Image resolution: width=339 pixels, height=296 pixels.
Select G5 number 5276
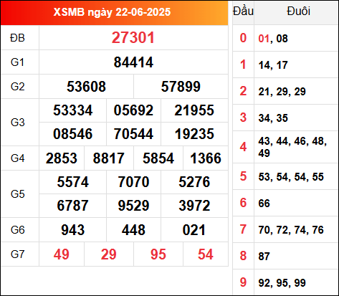pos(194,182)
